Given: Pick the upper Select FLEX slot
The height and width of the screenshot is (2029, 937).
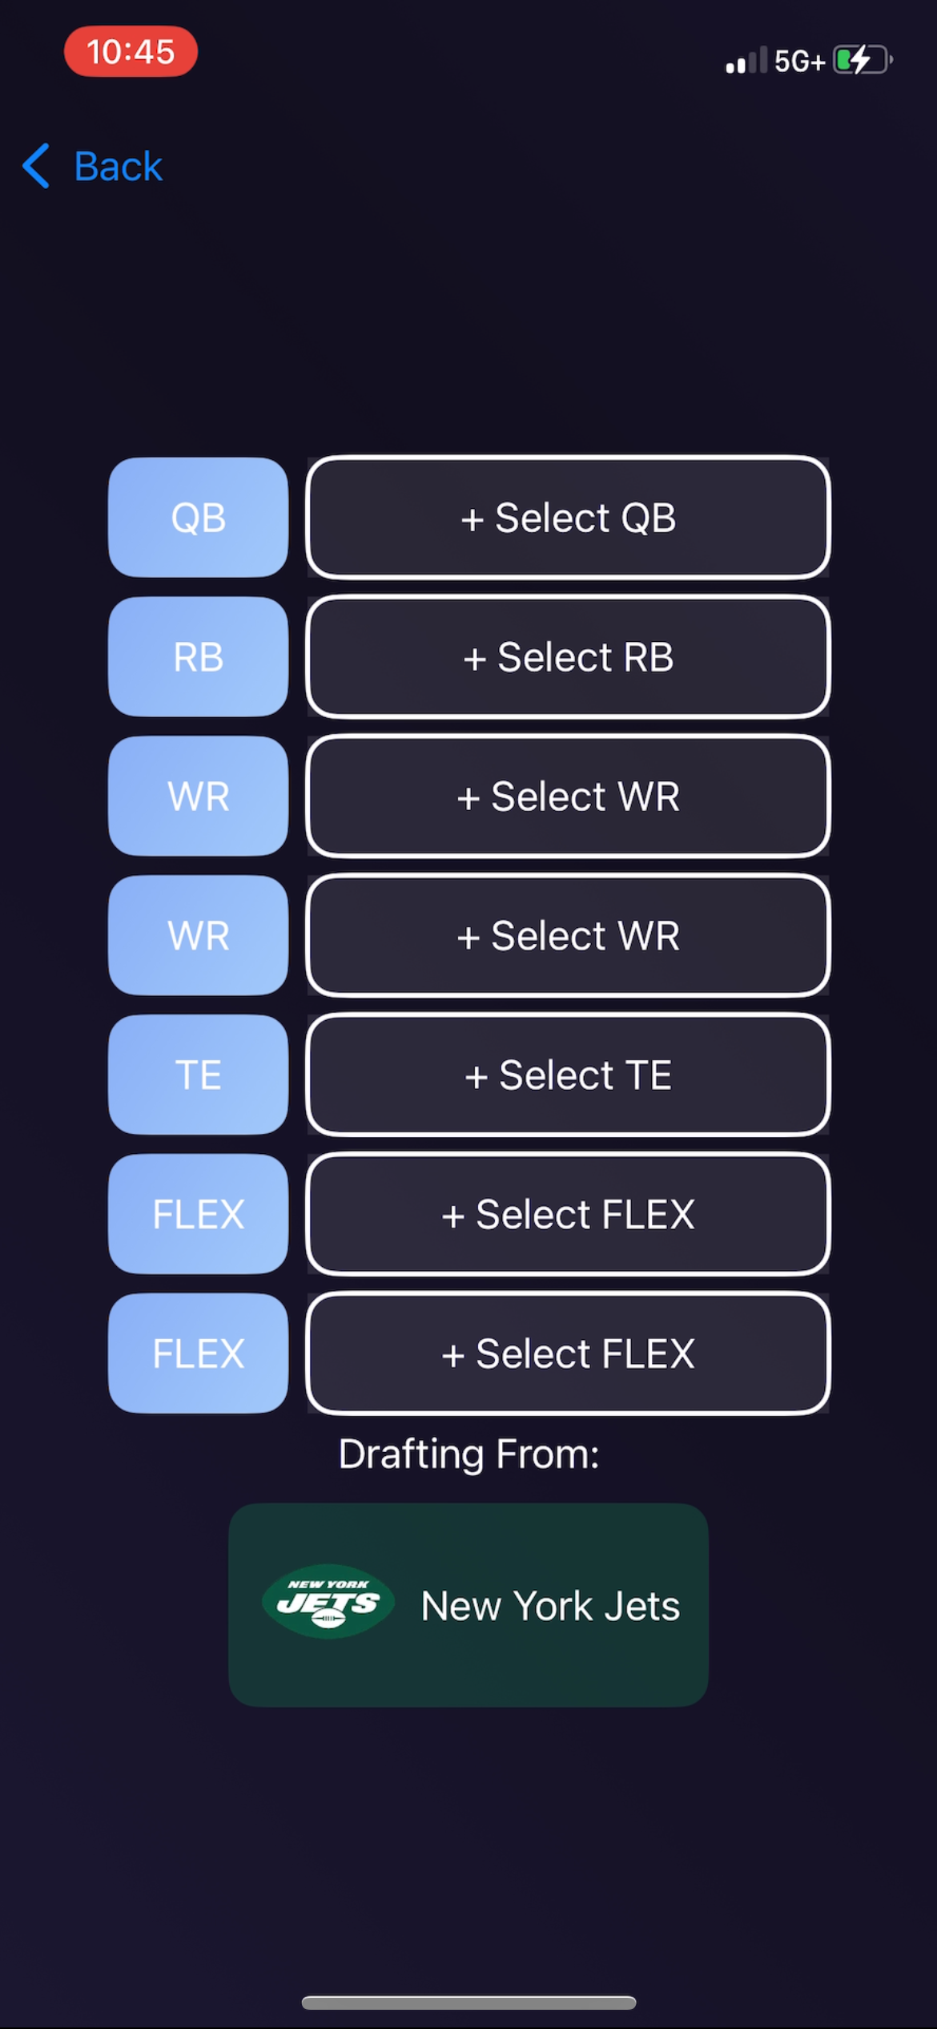Looking at the screenshot, I should click(568, 1214).
